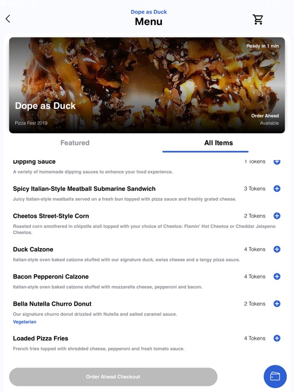Open the wallet floating button
This screenshot has width=294, height=392.
(x=275, y=376)
